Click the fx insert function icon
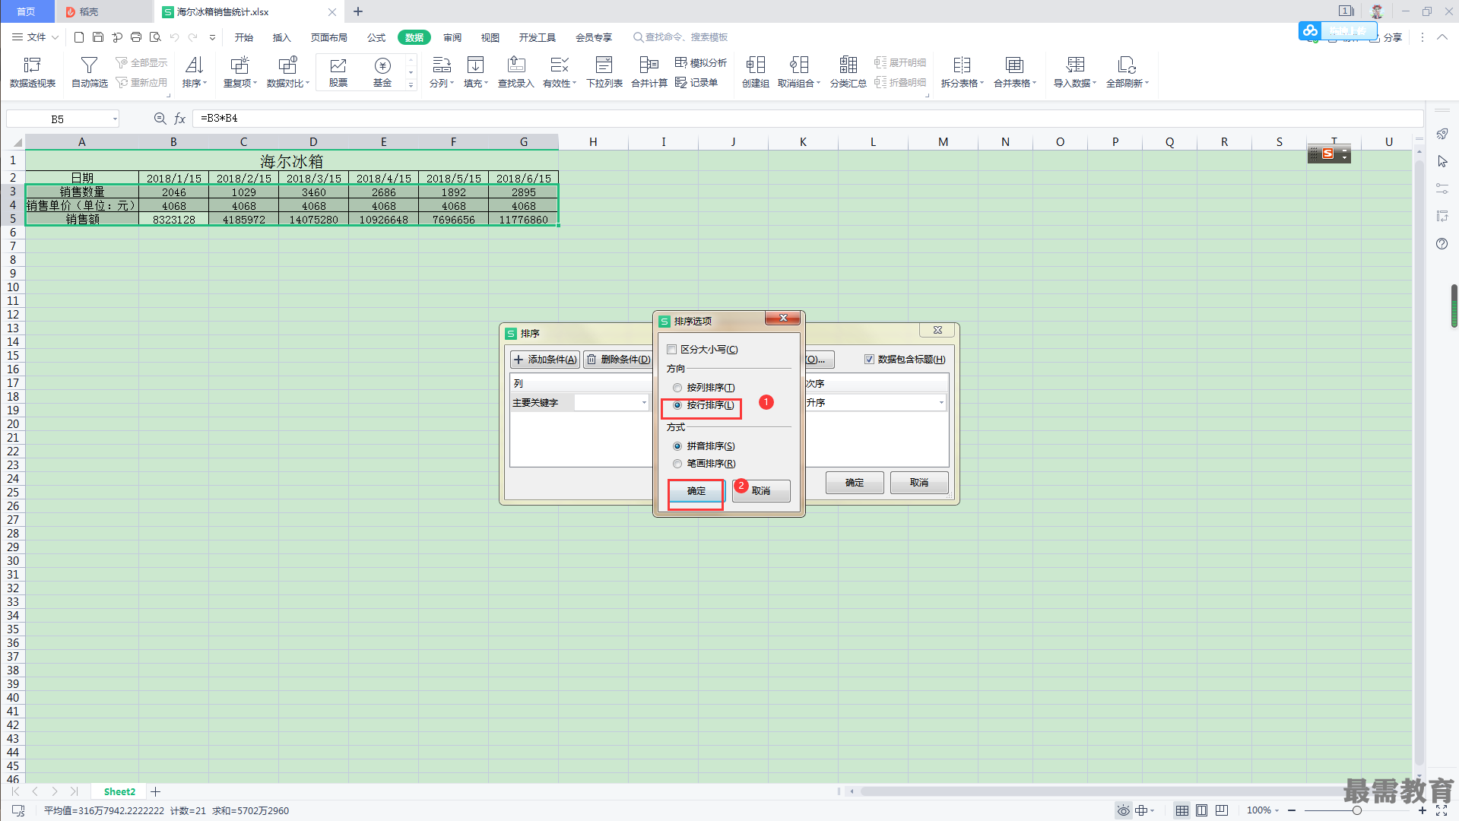The image size is (1459, 821). pyautogui.click(x=180, y=119)
